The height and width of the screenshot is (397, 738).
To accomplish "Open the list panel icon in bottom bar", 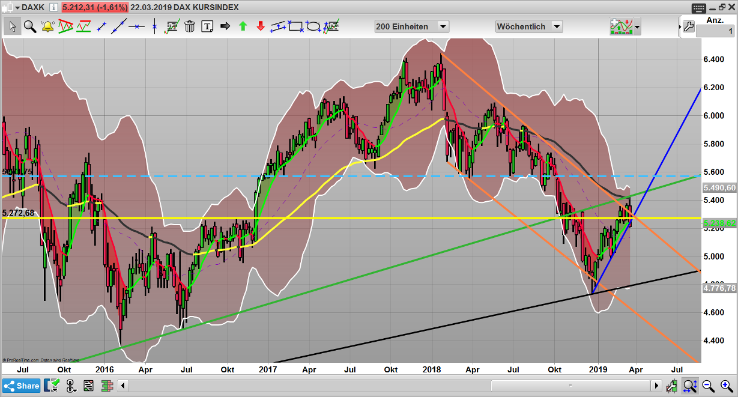I will pyautogui.click(x=89, y=386).
